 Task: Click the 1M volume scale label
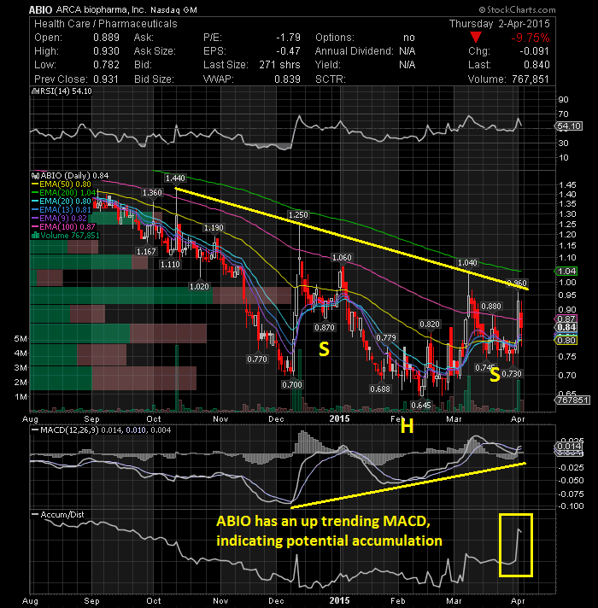21,397
